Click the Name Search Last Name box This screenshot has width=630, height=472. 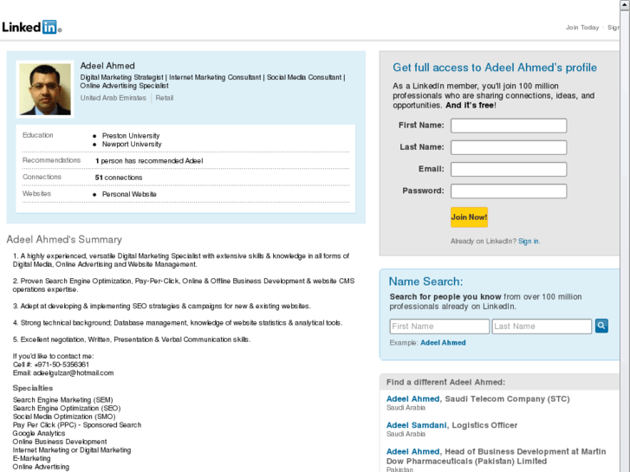(542, 327)
